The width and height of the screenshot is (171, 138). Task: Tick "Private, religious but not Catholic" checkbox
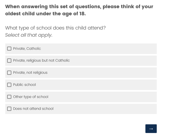(x=9, y=61)
